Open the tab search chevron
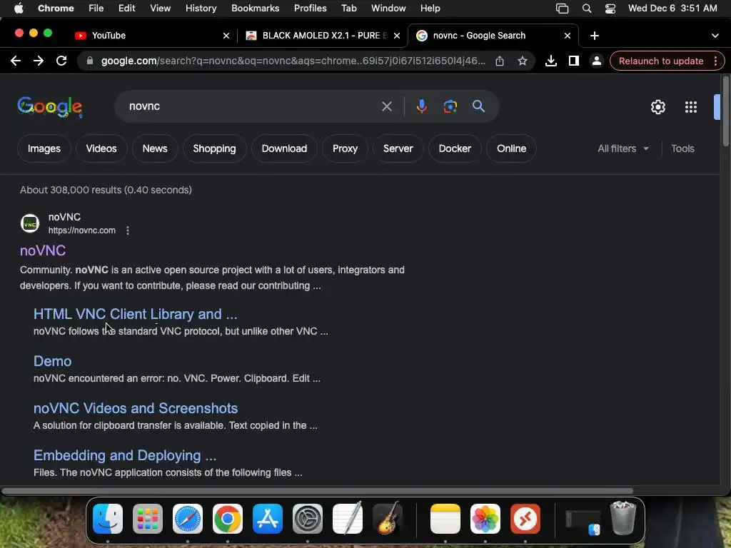 coord(715,36)
